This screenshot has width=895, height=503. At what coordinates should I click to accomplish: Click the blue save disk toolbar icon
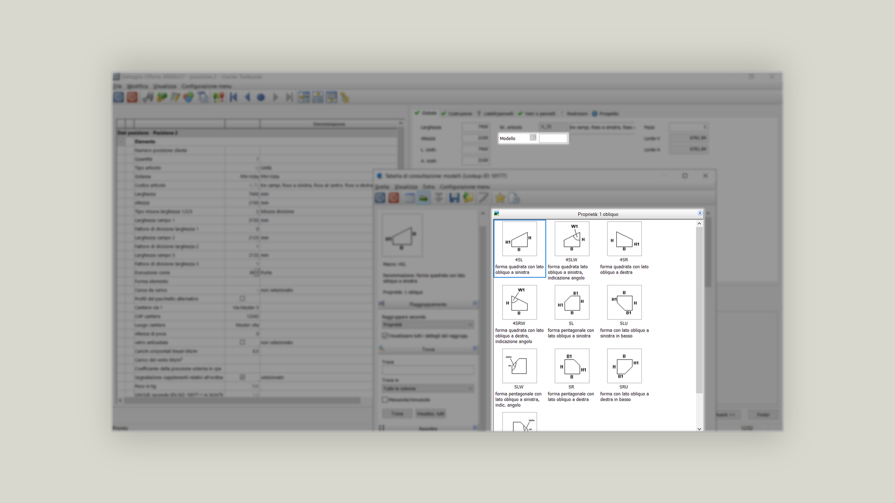pyautogui.click(x=454, y=198)
